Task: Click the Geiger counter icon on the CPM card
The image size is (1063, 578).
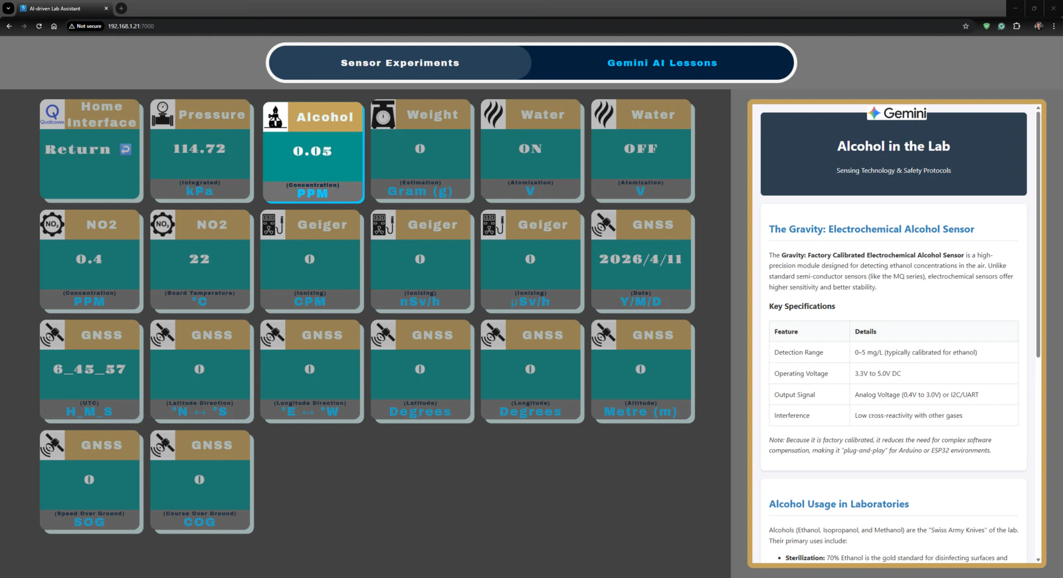Action: click(273, 225)
